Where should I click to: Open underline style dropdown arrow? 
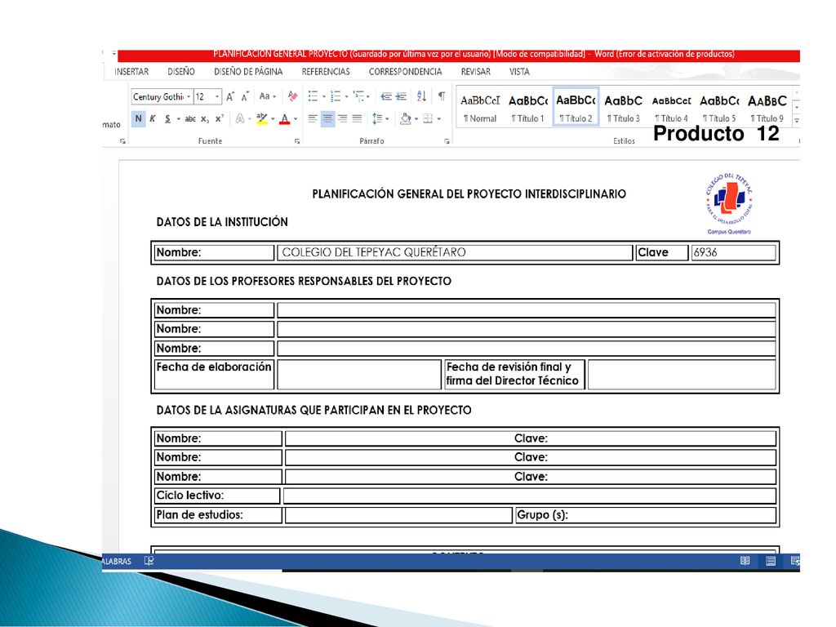(178, 119)
